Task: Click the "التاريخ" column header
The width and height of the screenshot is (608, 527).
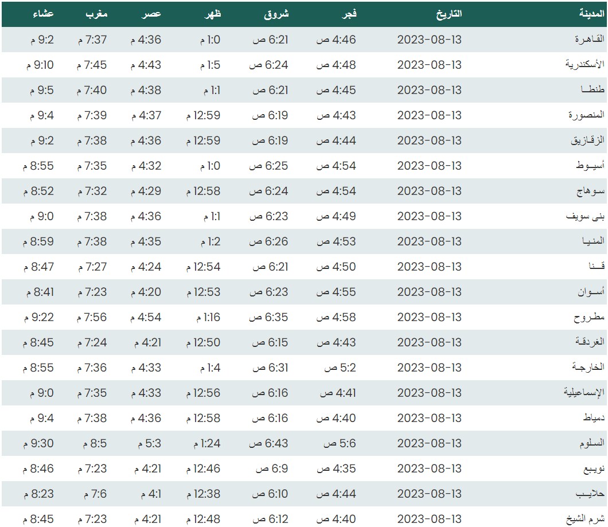Action: (x=449, y=14)
